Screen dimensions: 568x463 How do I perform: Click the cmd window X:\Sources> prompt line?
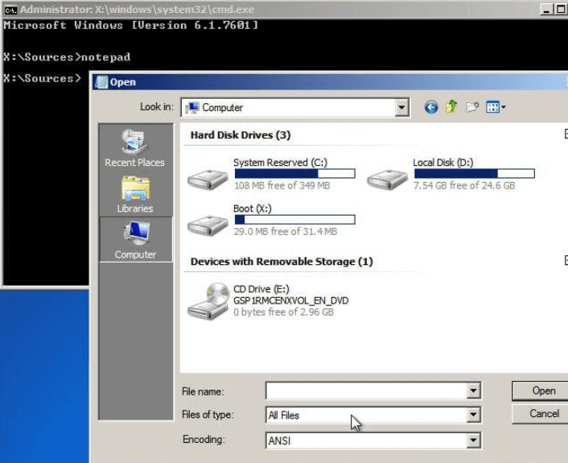[42, 78]
